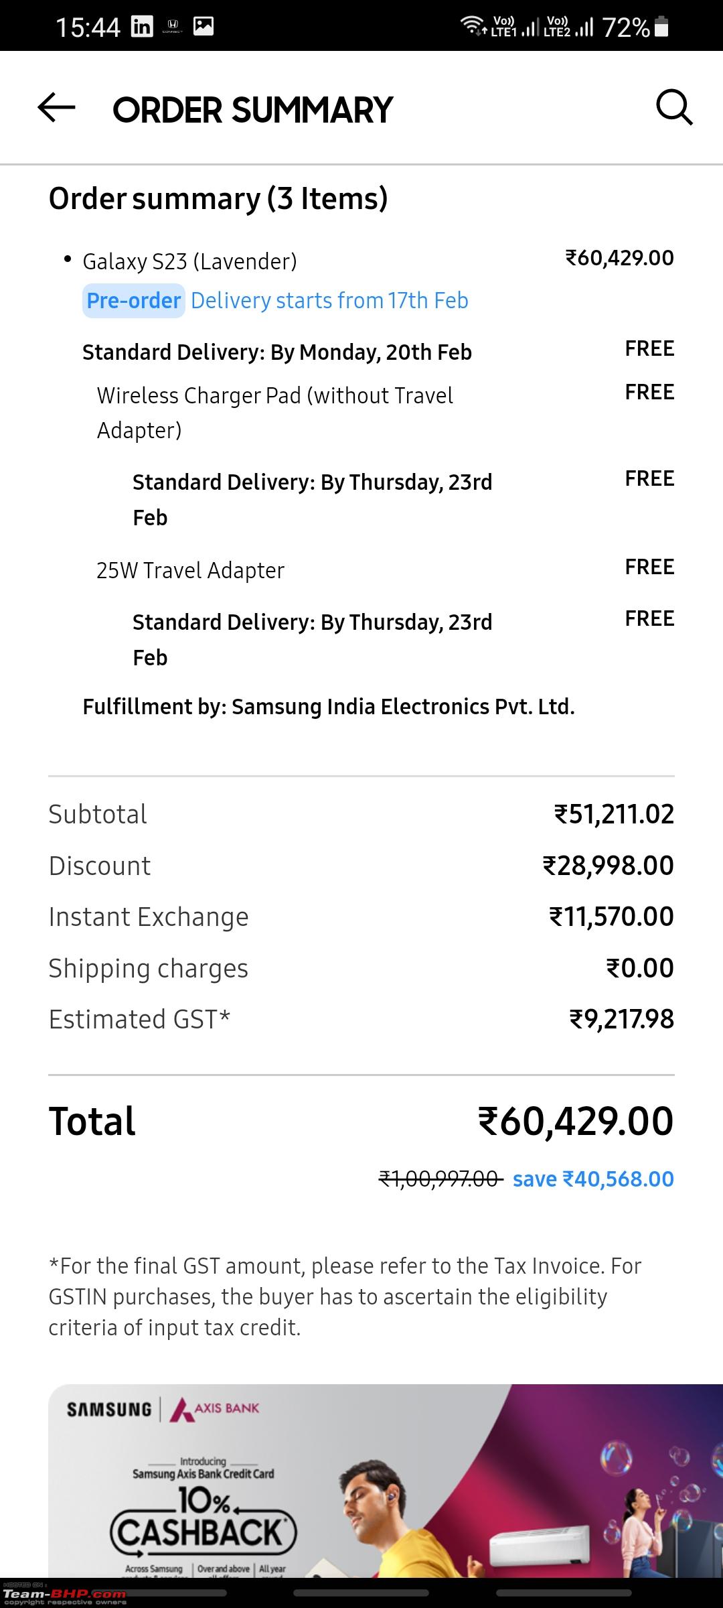Tap the gallery image notification icon

[x=204, y=26]
